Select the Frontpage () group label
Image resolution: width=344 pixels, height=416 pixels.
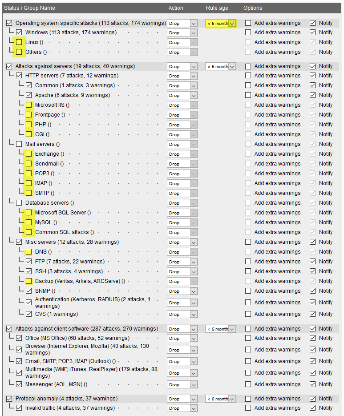(x=50, y=115)
